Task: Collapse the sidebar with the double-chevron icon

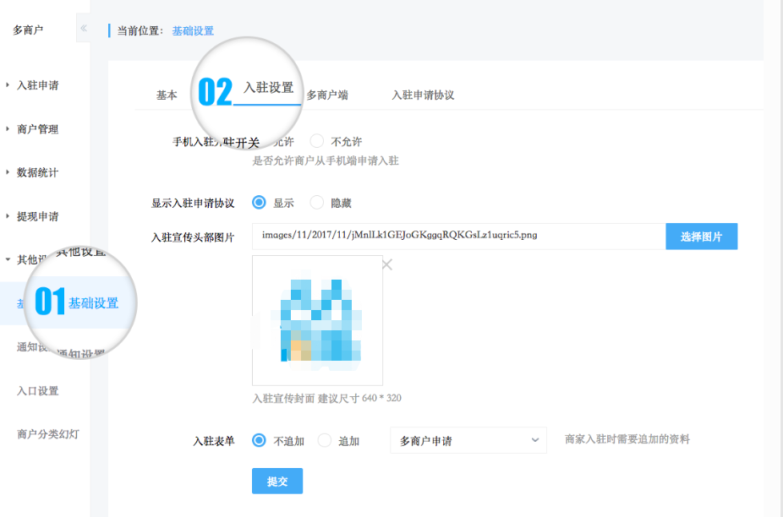Action: coord(84,28)
